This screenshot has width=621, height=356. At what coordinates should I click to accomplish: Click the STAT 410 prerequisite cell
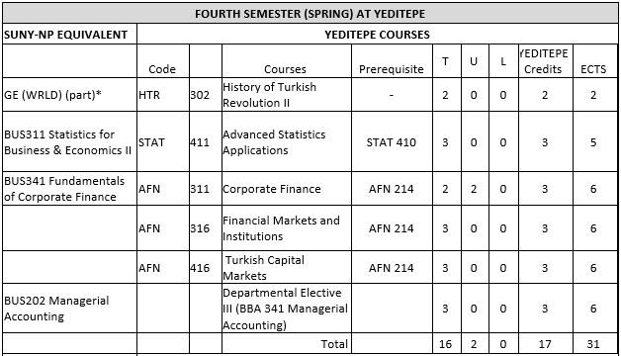[x=392, y=141]
